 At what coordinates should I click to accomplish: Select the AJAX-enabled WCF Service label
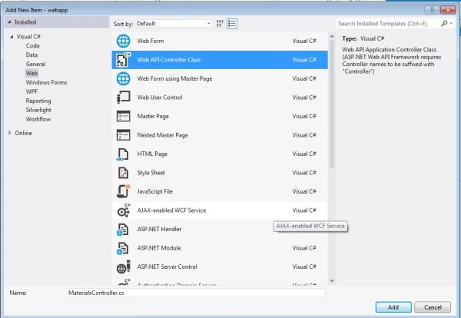pyautogui.click(x=171, y=210)
